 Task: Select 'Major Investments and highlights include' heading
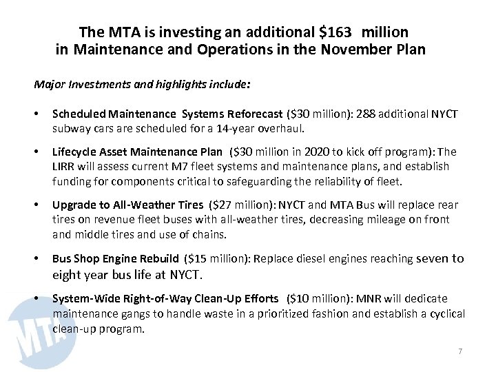142,87
